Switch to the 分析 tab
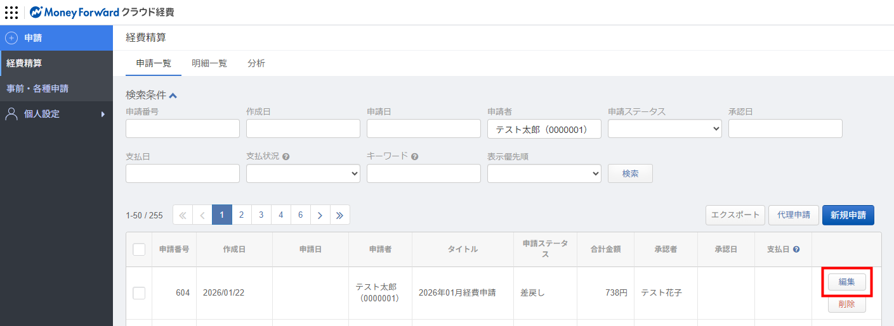894x326 pixels. [256, 63]
